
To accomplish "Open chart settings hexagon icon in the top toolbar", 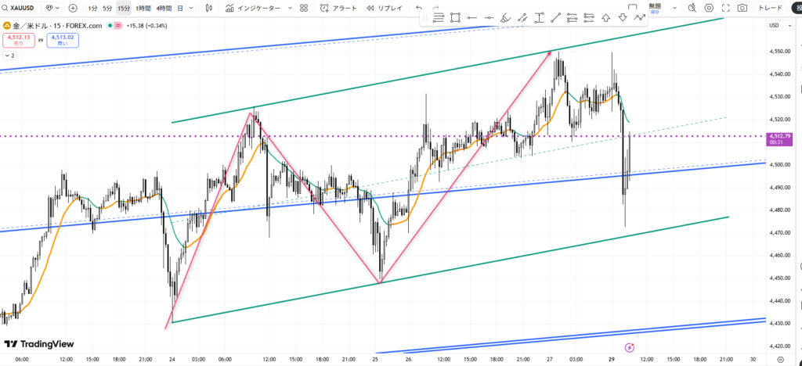I will coord(709,8).
